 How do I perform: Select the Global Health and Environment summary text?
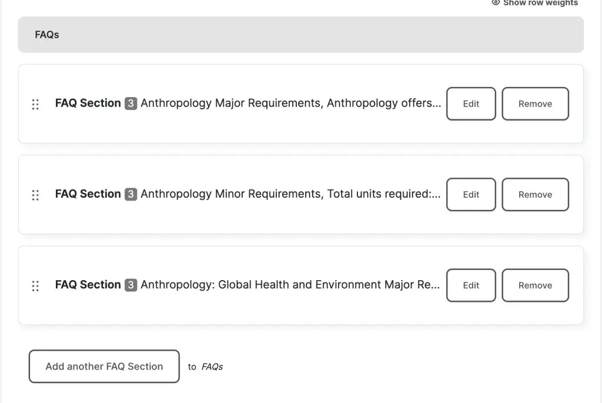(290, 284)
